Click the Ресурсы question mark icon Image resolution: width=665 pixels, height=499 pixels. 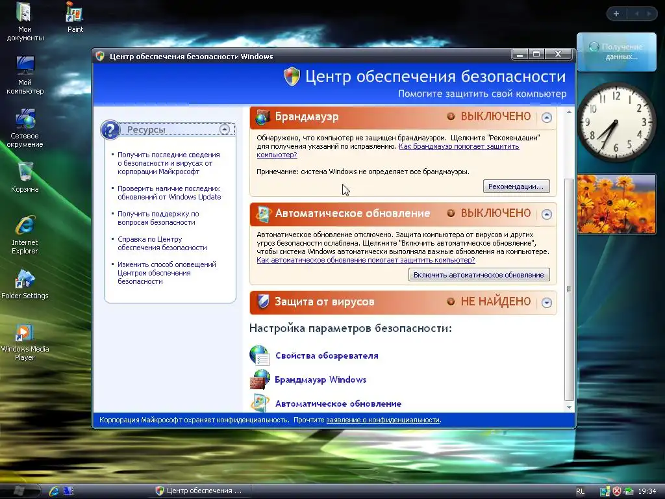(110, 129)
